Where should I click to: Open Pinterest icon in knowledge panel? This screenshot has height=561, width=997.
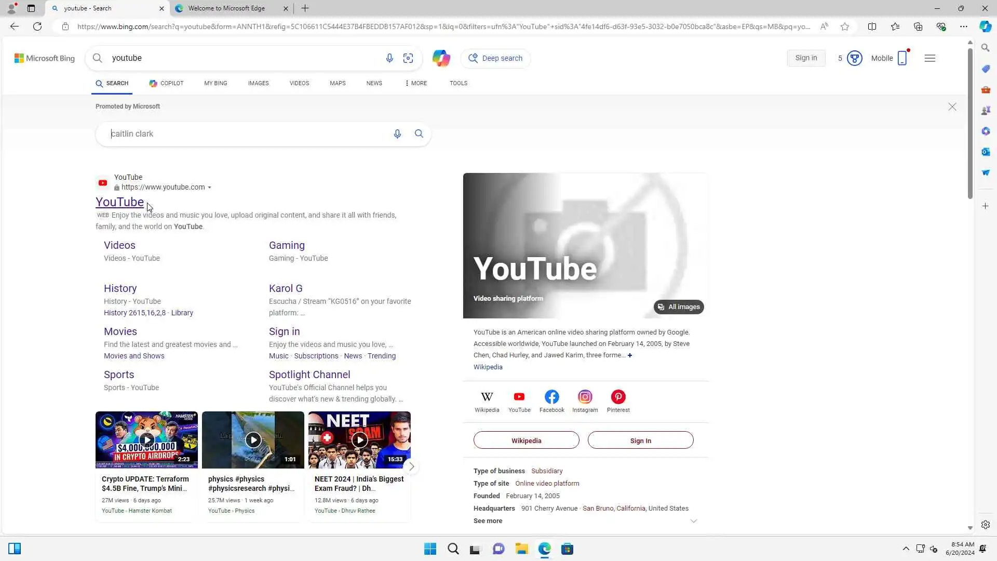[618, 397]
